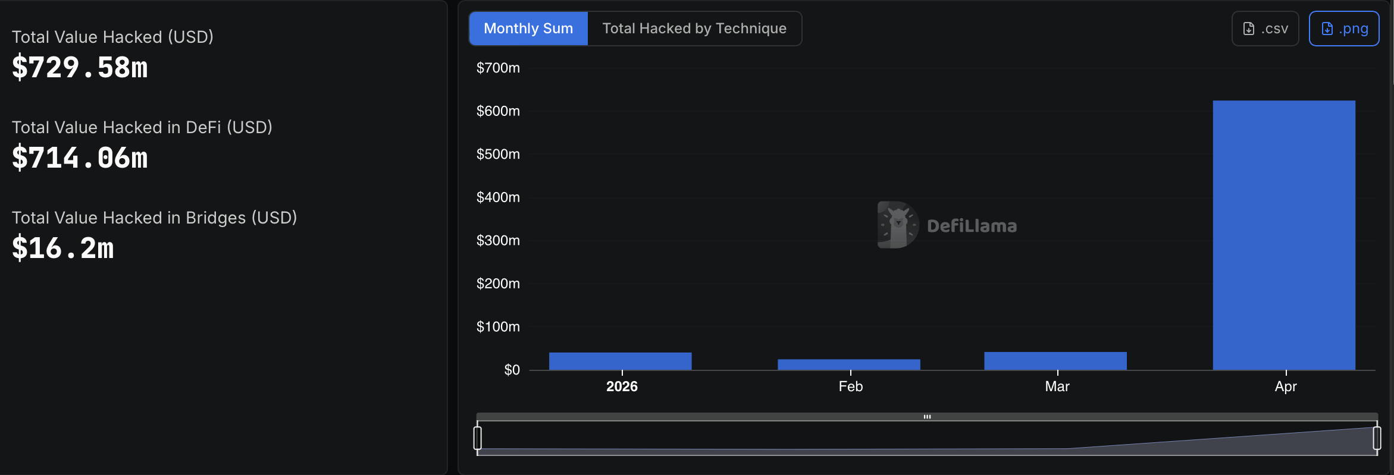The image size is (1394, 475).
Task: Switch to the Monthly Sum tab
Action: coord(528,29)
